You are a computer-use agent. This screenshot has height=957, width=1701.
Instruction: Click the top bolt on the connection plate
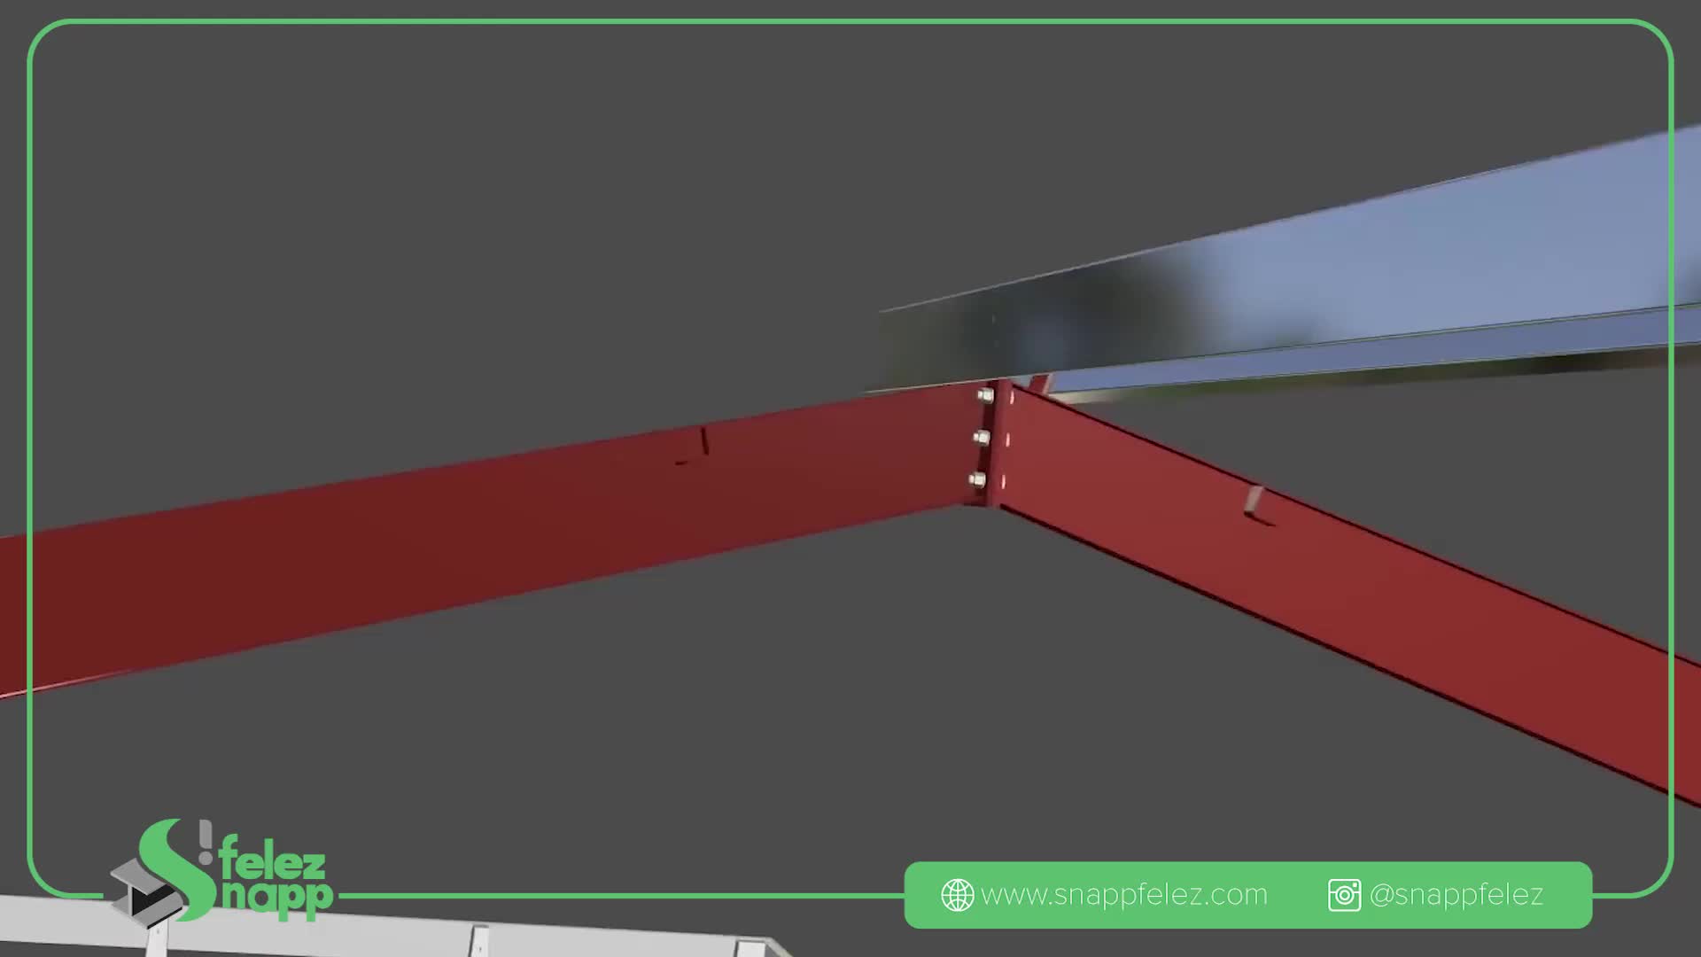click(984, 395)
